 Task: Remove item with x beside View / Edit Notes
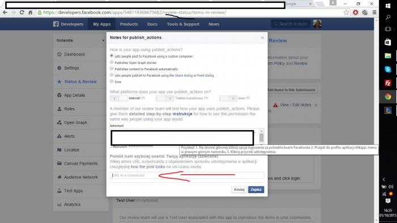pos(316,105)
